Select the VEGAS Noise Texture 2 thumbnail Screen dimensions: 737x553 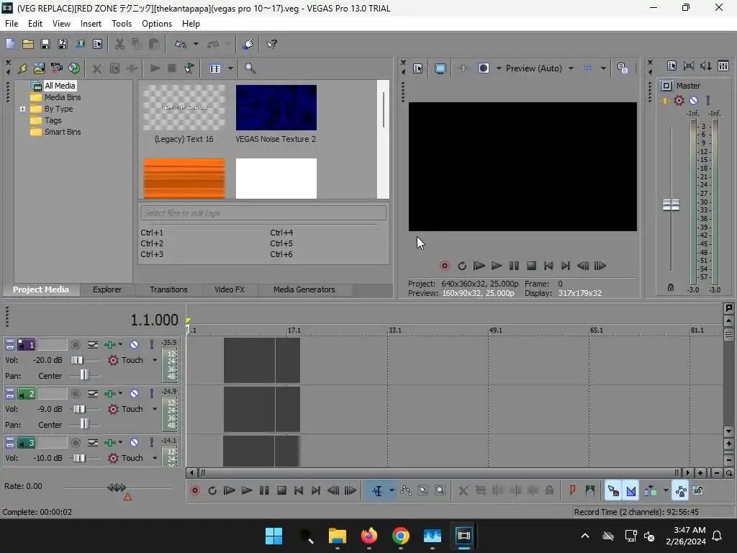coord(276,108)
